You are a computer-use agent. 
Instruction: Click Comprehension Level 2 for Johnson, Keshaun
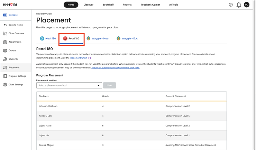pos(177,106)
